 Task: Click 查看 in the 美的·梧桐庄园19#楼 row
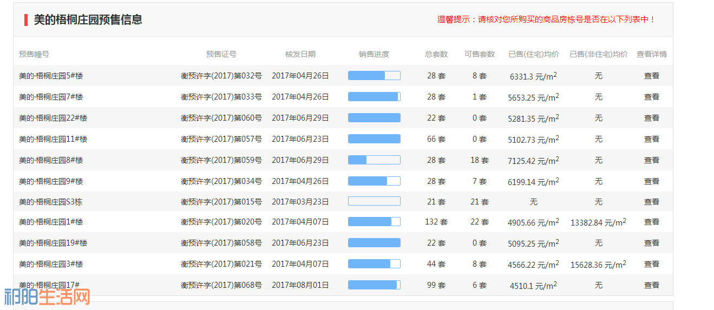coord(651,243)
